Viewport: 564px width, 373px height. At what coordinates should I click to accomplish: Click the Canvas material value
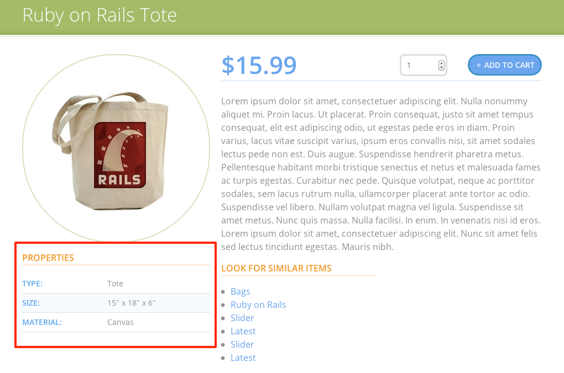pyautogui.click(x=120, y=322)
